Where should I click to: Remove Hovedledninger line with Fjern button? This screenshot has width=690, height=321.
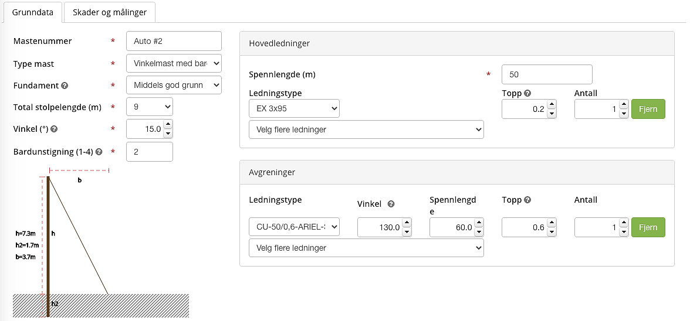648,109
